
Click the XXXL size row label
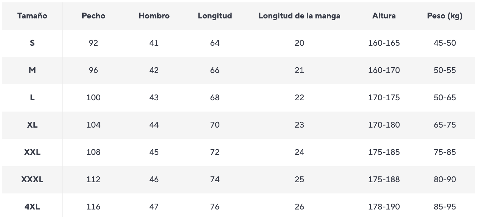[x=32, y=179]
